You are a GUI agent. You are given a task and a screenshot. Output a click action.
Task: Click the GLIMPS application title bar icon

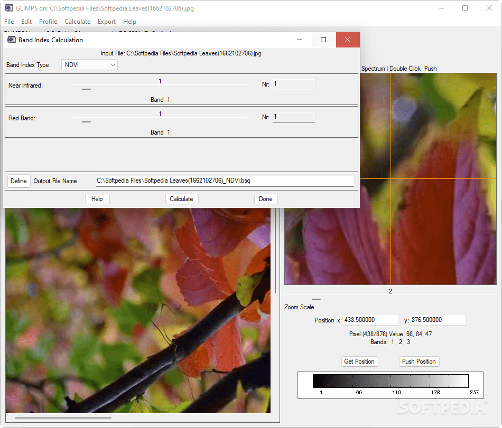pos(8,8)
